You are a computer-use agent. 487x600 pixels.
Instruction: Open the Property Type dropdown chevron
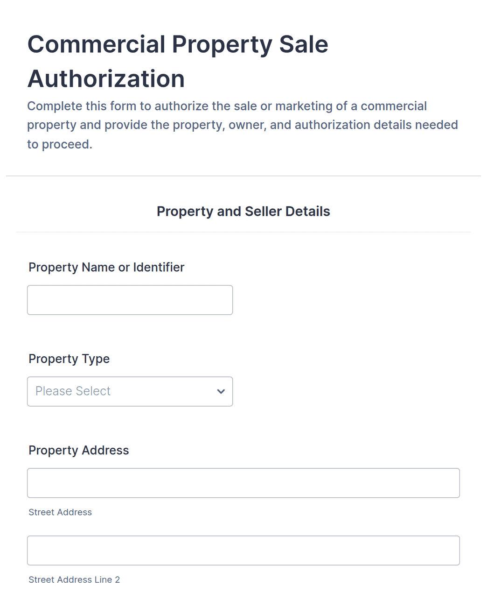click(221, 391)
